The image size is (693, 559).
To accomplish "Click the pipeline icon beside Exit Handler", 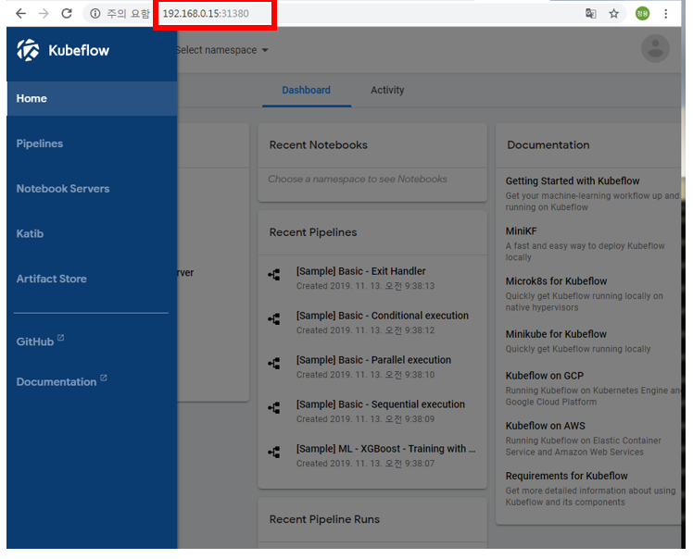I will tap(274, 275).
